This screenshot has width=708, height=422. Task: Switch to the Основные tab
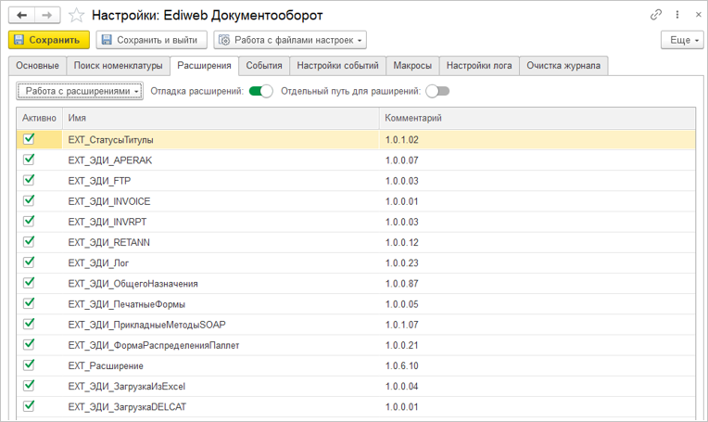pyautogui.click(x=38, y=66)
